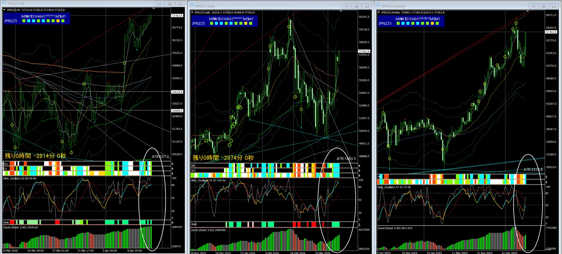
Task: Click the Multi row edge icon in Daily window
Action: 359,224
